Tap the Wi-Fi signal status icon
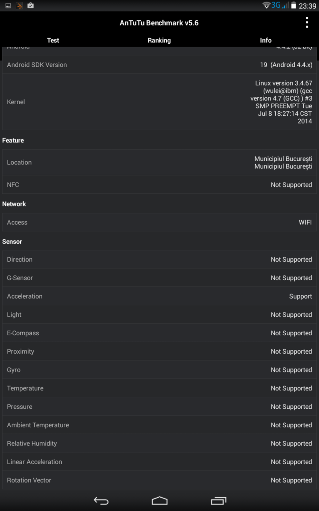This screenshot has width=319, height=511. 267,5
